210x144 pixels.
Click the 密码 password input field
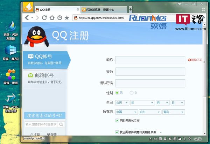pyautogui.click(x=150, y=71)
